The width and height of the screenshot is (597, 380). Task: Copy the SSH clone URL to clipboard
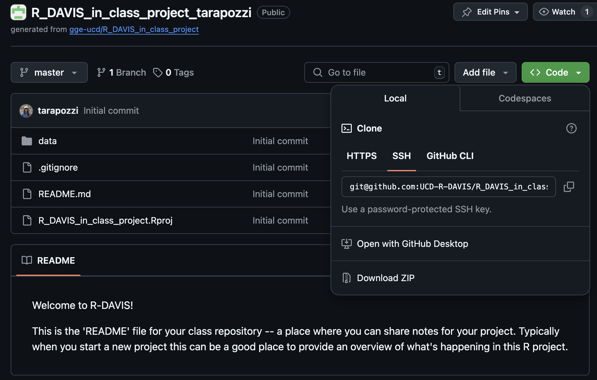[x=569, y=187]
